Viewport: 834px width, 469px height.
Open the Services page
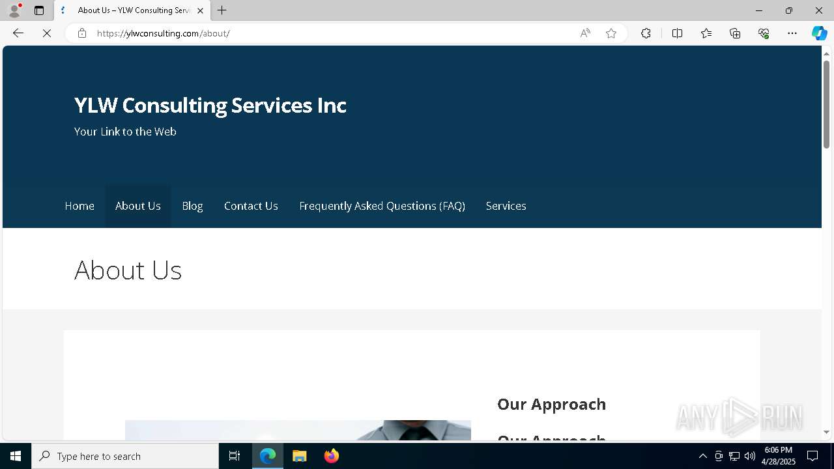coord(506,206)
